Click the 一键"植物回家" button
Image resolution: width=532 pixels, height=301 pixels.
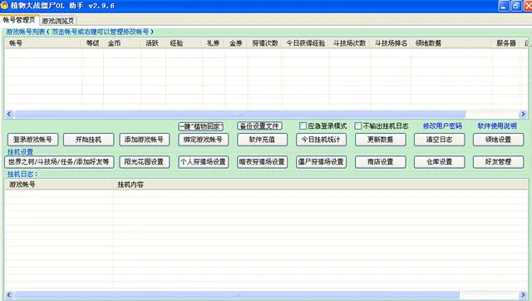(201, 126)
